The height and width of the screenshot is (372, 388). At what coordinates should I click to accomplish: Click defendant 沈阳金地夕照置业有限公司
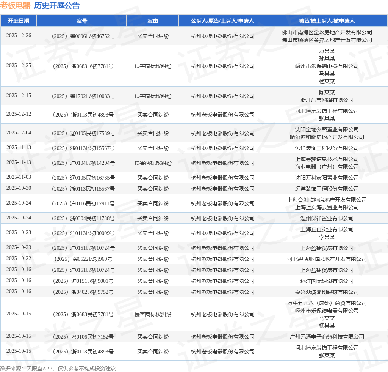[x=327, y=129]
